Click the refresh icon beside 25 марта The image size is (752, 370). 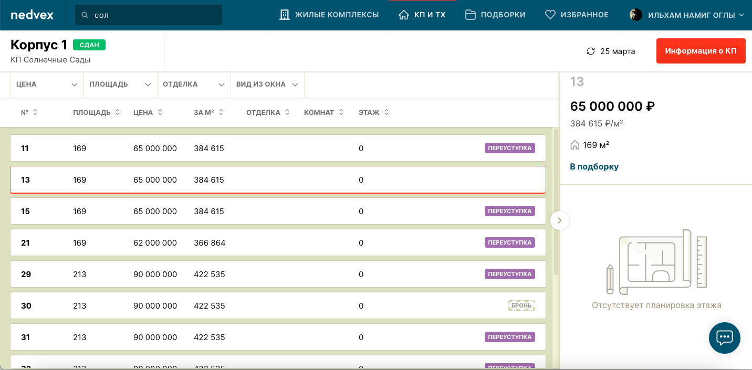(591, 51)
